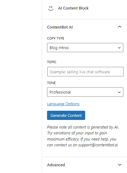Click the Advanced panel heading

(x=56, y=165)
